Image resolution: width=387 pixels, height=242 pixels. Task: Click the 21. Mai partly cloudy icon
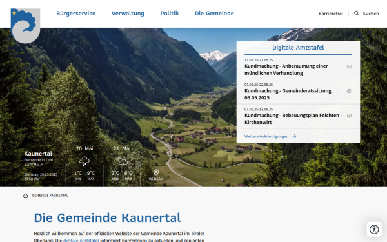point(122,161)
